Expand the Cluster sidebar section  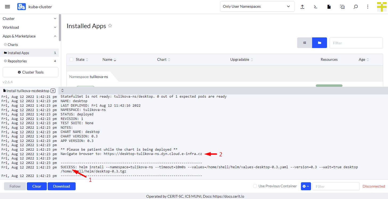pos(29,19)
